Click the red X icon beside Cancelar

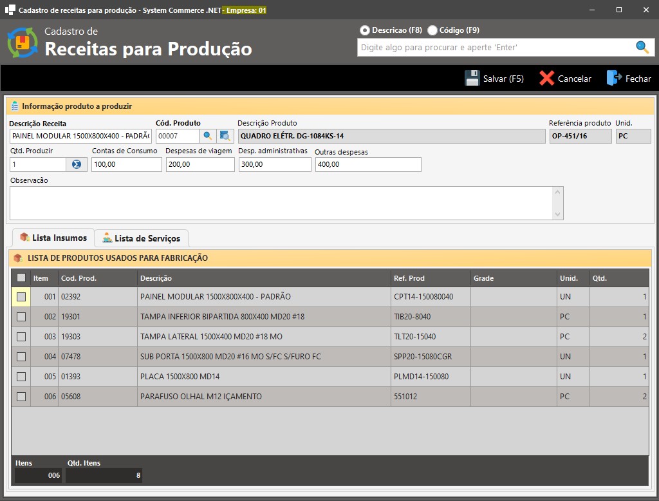(548, 78)
